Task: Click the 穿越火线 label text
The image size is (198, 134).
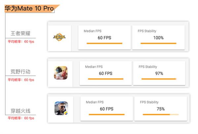Action: (20, 111)
